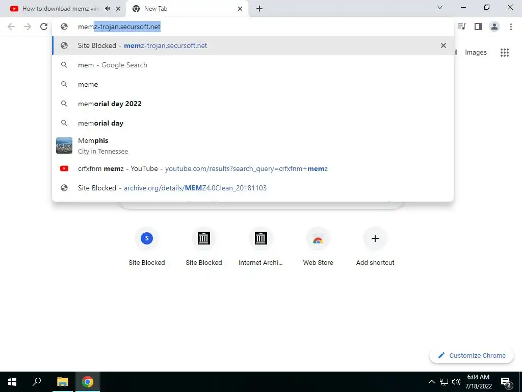
Task: Close the YouTube memz tab
Action: tap(118, 9)
